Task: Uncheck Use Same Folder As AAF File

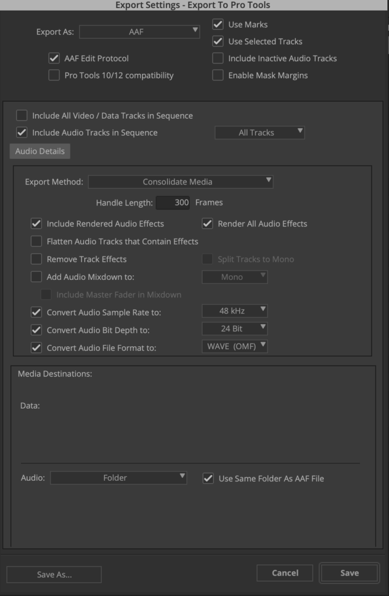Action: tap(208, 478)
